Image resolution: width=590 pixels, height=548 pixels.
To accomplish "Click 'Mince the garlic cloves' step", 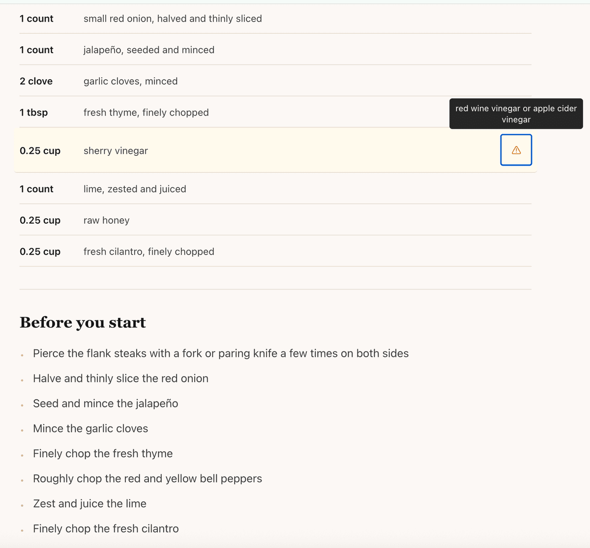I will pos(90,429).
